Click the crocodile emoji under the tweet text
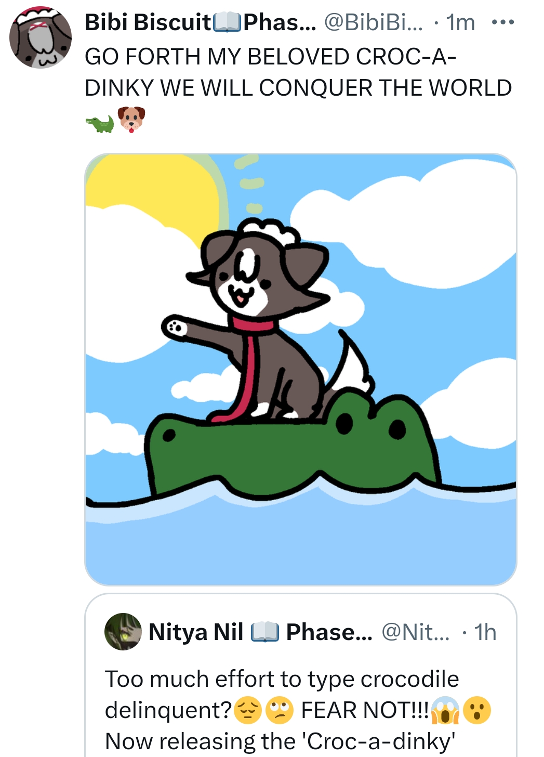The height and width of the screenshot is (757, 544). pyautogui.click(x=100, y=124)
